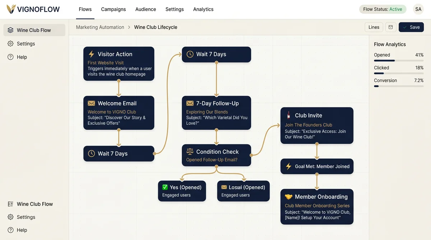Click the list icon beside bottom Wine Club Flow
The width and height of the screenshot is (431, 240).
click(x=10, y=204)
